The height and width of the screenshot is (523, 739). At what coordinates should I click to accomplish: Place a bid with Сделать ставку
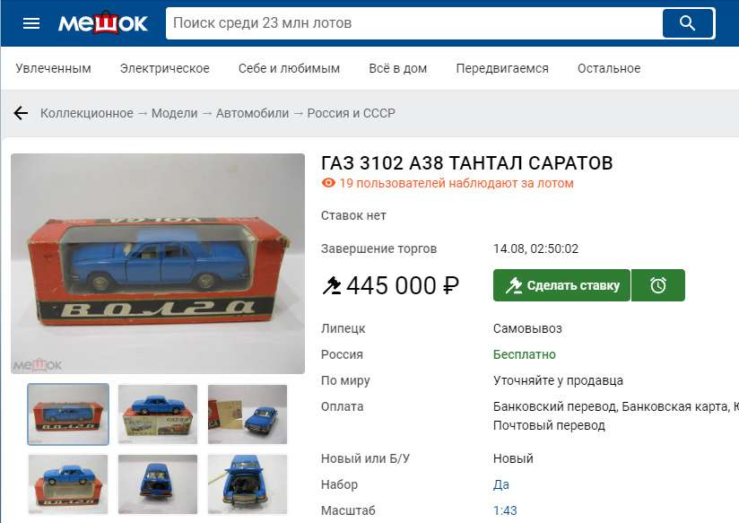coord(561,285)
